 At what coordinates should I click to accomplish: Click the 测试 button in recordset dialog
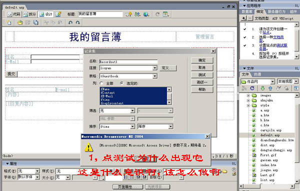pos(202,75)
